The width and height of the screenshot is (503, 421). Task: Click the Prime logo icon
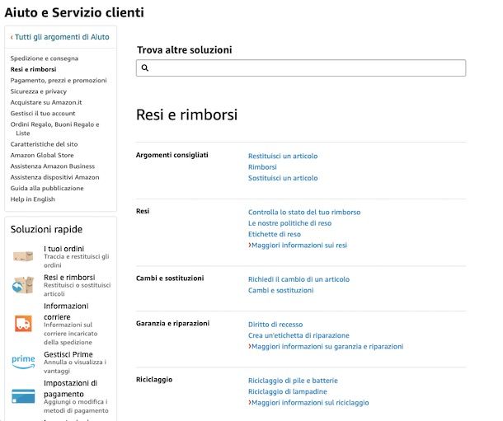point(23,362)
